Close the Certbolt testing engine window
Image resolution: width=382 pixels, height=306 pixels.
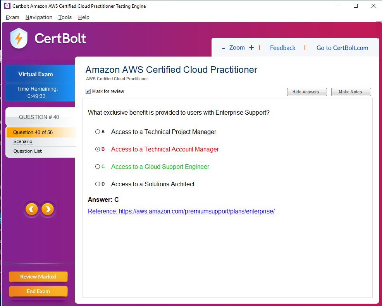click(x=373, y=6)
